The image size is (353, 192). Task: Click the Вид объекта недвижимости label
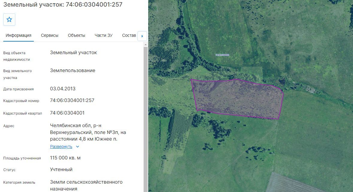16,56
